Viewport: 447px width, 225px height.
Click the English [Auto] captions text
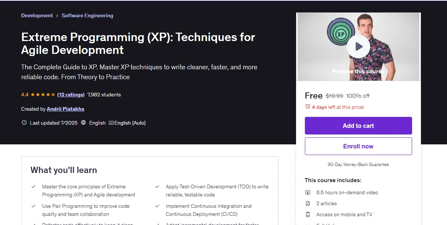pos(130,123)
